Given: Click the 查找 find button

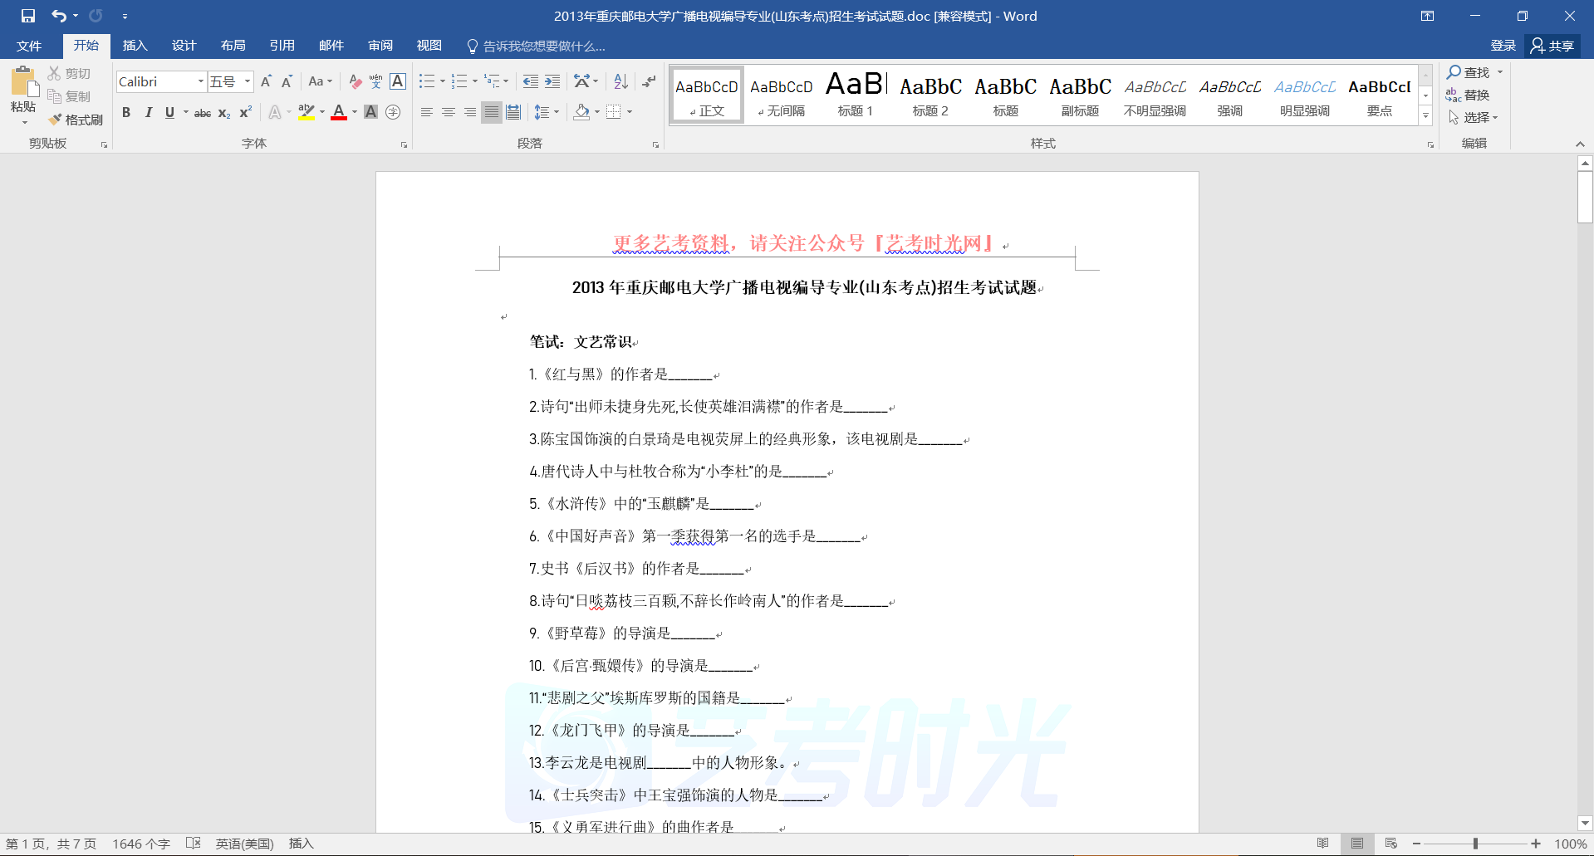Looking at the screenshot, I should 1469,72.
